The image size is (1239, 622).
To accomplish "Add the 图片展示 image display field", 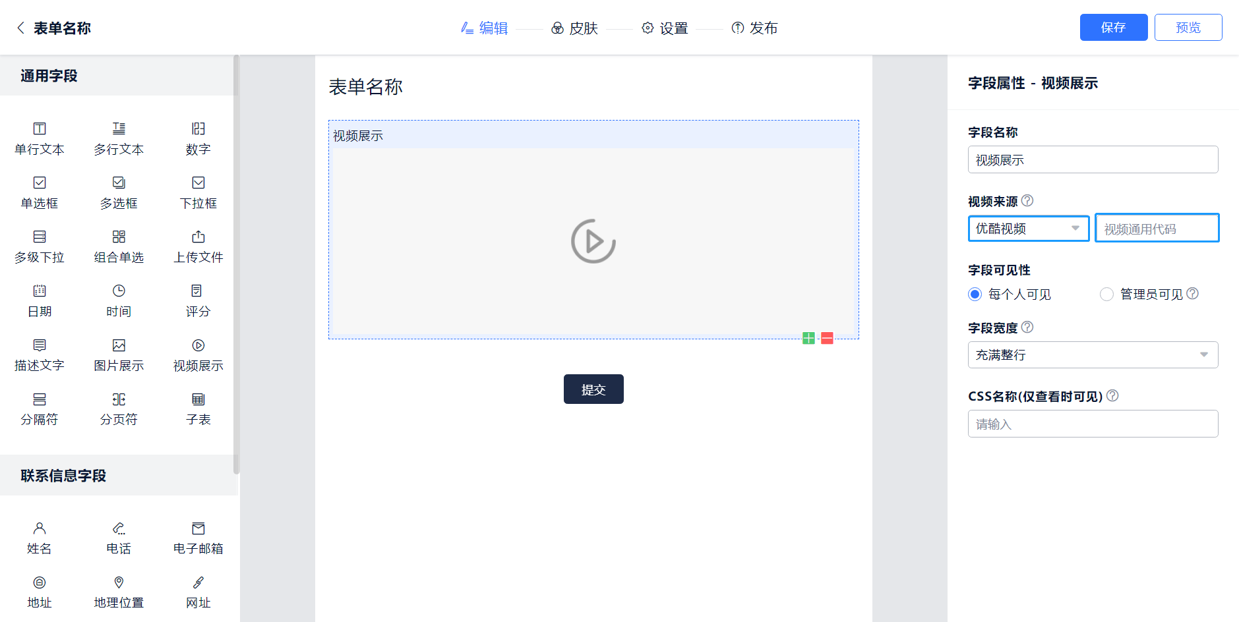I will [119, 354].
